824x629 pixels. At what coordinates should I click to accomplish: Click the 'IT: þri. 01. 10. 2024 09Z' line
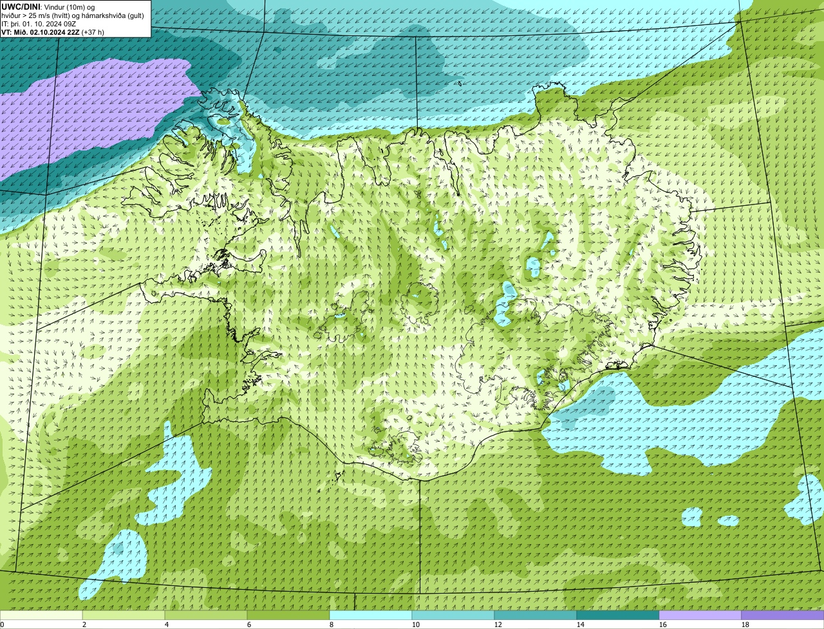40,23
